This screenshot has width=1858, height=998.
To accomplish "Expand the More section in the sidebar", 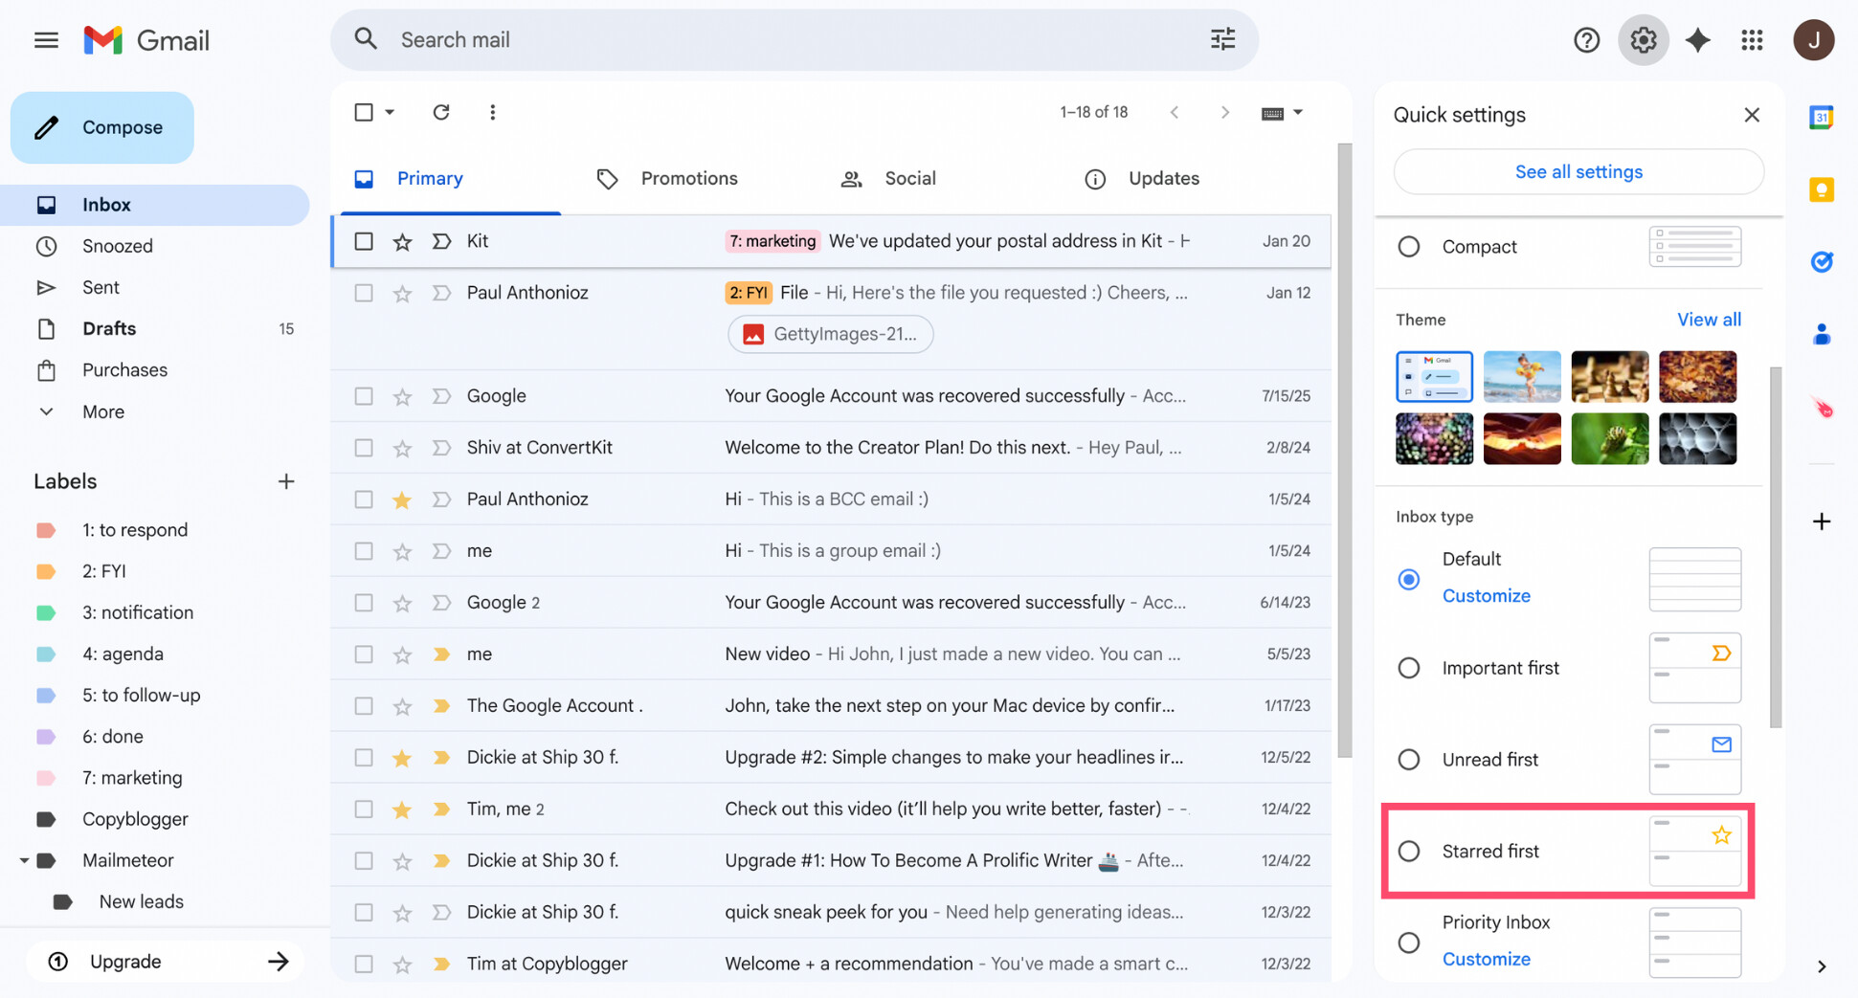I will tap(101, 411).
